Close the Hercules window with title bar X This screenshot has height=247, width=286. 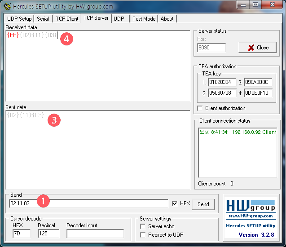(x=272, y=5)
